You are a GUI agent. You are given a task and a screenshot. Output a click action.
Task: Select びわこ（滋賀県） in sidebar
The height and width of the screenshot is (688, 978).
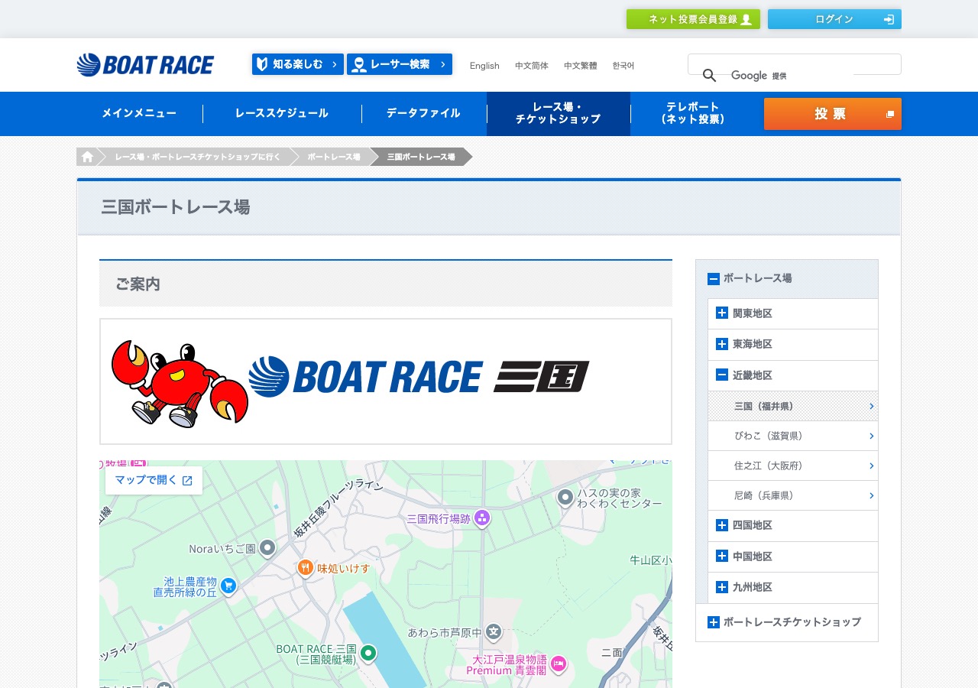tap(793, 436)
